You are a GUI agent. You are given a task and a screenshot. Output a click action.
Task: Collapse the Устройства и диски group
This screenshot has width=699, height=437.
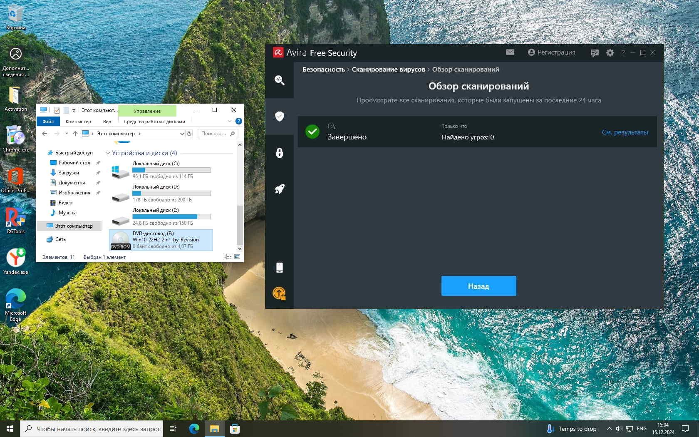108,153
